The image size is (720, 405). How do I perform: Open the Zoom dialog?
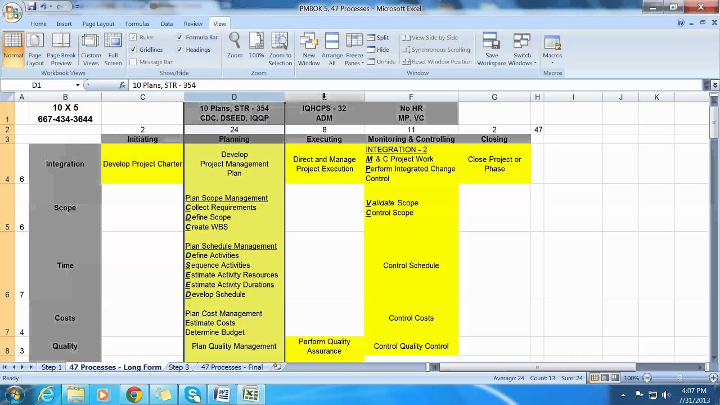[x=235, y=46]
